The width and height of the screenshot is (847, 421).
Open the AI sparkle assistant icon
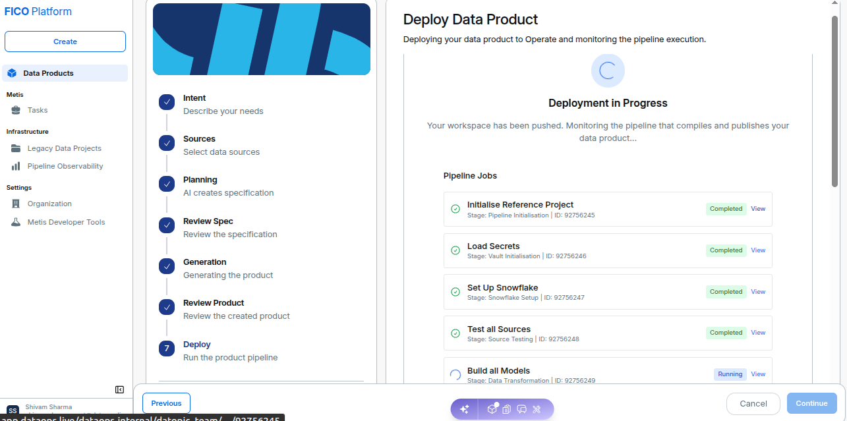[464, 409]
